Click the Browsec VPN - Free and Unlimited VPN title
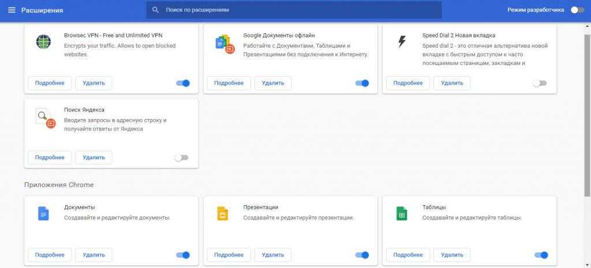 (x=113, y=35)
